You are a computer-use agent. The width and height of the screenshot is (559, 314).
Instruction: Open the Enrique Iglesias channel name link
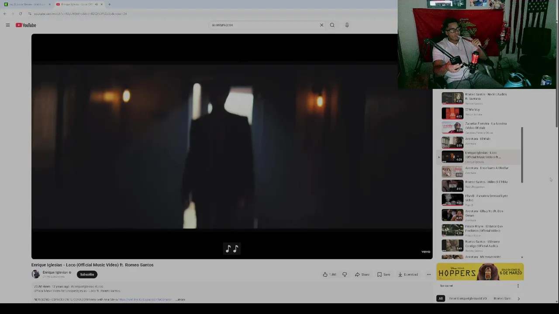[x=55, y=272]
